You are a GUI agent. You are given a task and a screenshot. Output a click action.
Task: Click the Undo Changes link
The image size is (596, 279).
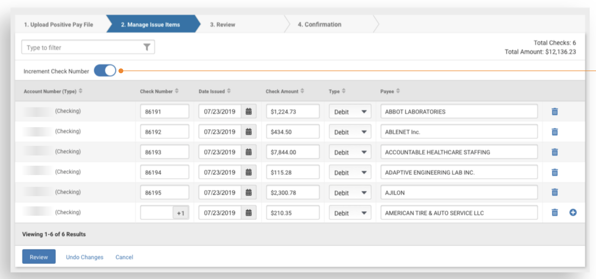click(x=84, y=257)
